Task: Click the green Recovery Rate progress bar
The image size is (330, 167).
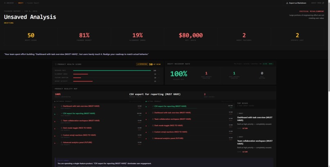Action: 112,70
